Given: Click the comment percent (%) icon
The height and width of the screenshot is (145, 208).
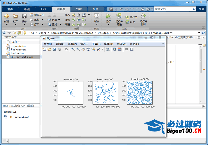Looking at the screenshot, I should click(x=73, y=19).
